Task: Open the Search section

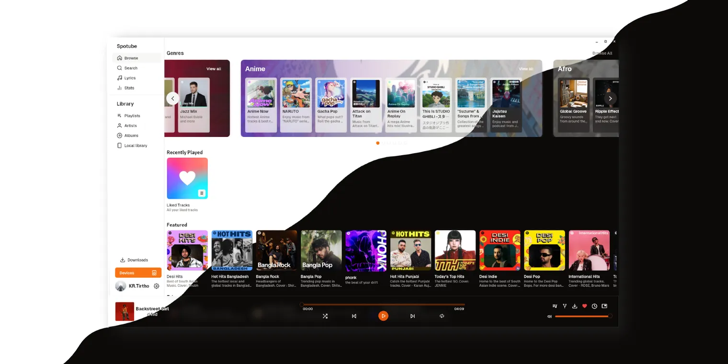Action: (130, 68)
